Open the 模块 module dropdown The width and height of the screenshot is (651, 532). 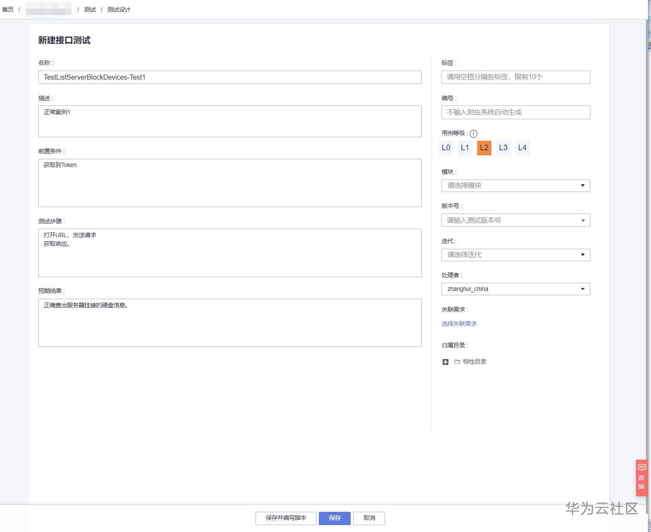[x=515, y=186]
